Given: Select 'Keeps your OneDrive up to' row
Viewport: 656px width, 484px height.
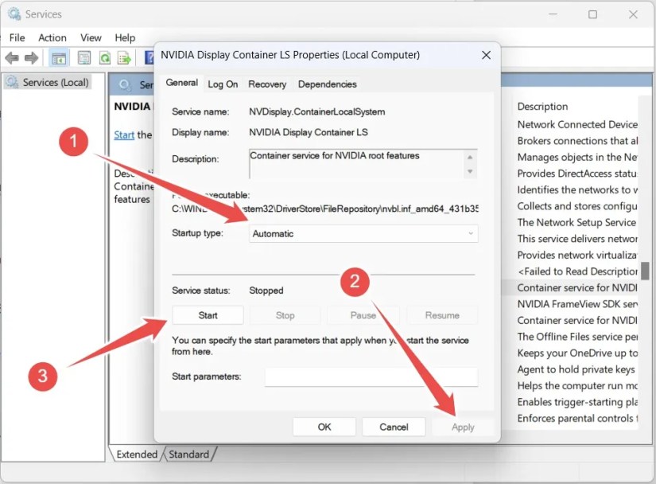Looking at the screenshot, I should [x=577, y=353].
